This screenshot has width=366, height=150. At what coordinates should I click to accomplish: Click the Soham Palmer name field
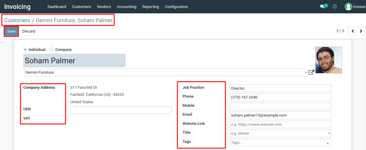coord(74,61)
